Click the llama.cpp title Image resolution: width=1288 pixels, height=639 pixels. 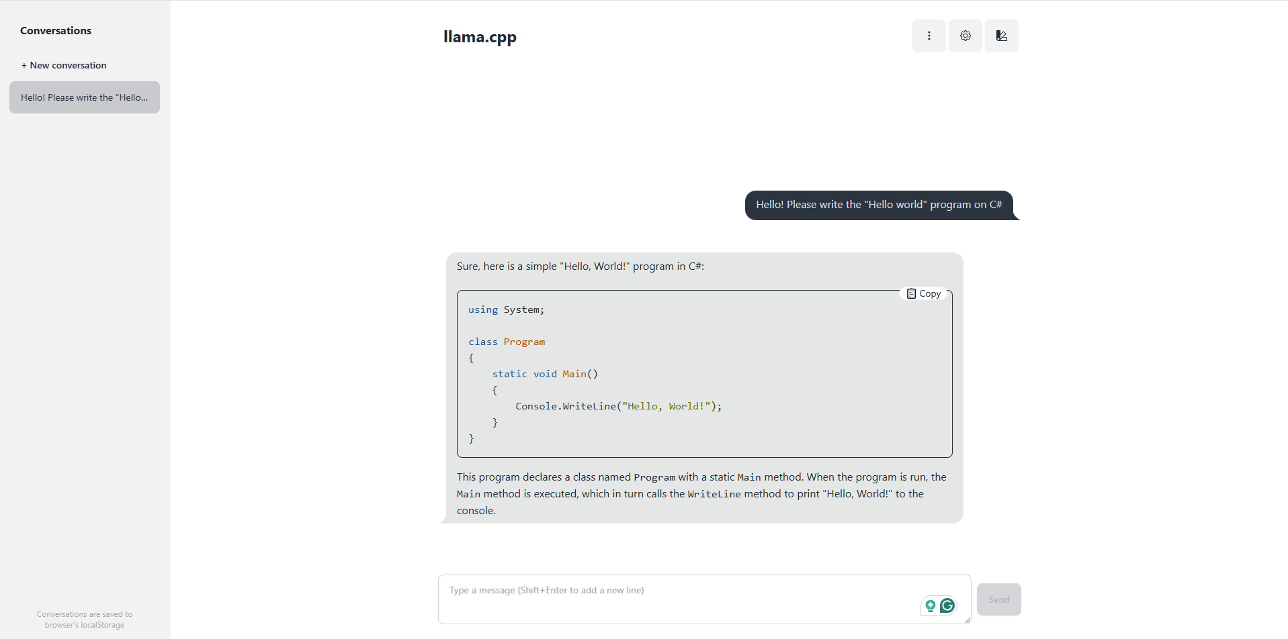coord(480,37)
